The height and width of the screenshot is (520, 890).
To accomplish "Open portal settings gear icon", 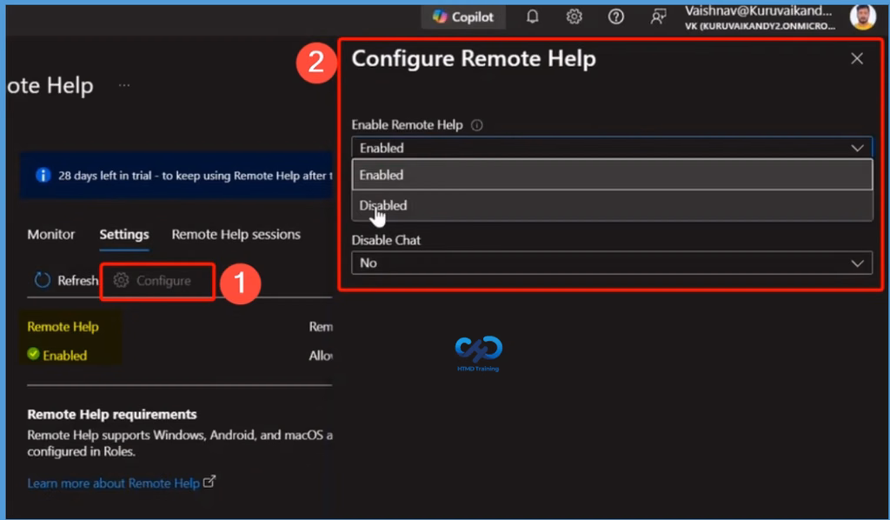I will tap(574, 17).
